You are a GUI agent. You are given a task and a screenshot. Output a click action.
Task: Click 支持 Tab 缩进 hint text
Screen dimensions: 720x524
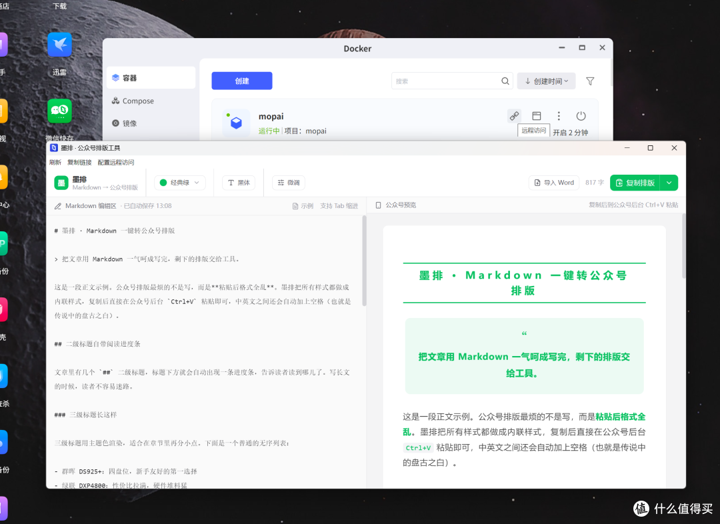tap(339, 206)
